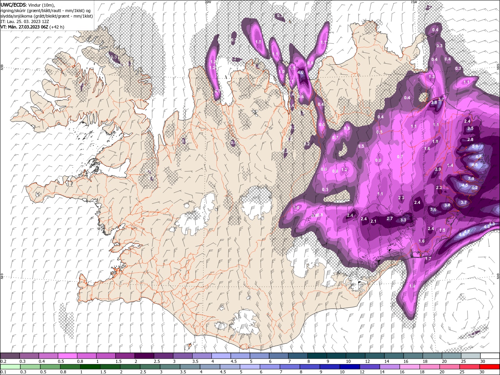
Task: Click the darkest purple 2–2.5 swatch in top legend row
Action: point(144,356)
